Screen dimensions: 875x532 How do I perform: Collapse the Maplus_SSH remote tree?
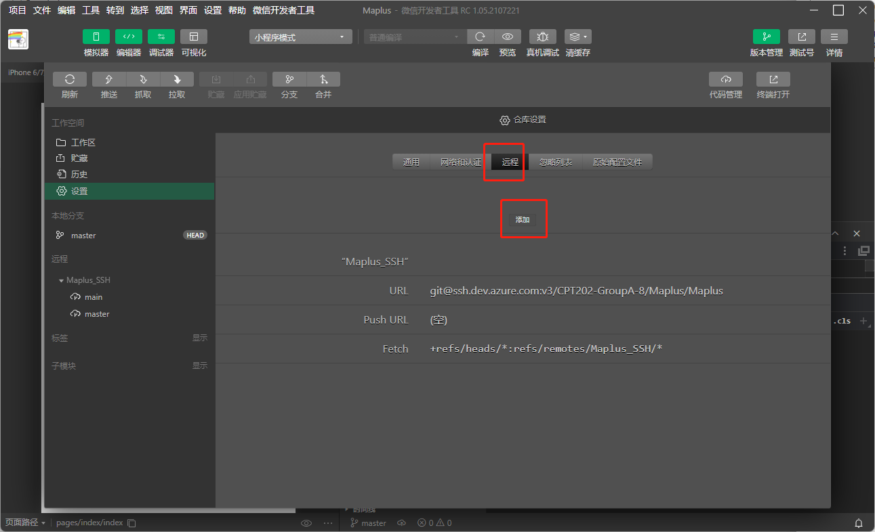click(62, 280)
